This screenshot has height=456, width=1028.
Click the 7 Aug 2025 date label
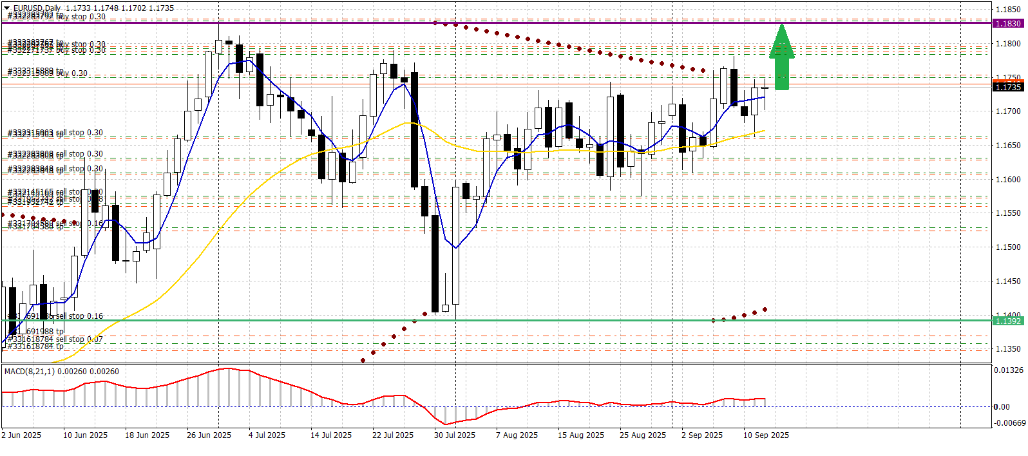(x=517, y=435)
